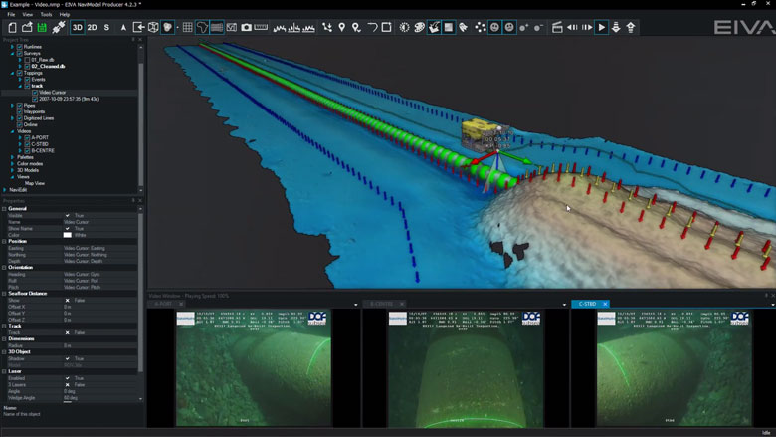Click the video clapperboard icon
This screenshot has height=437, width=776.
[556, 28]
